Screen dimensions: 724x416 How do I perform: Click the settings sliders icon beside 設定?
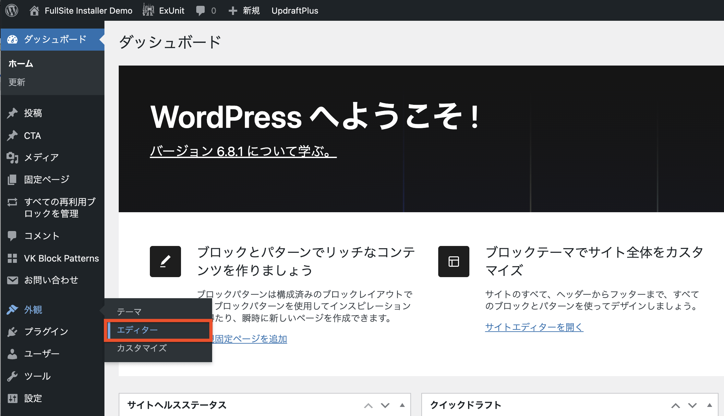(12, 398)
